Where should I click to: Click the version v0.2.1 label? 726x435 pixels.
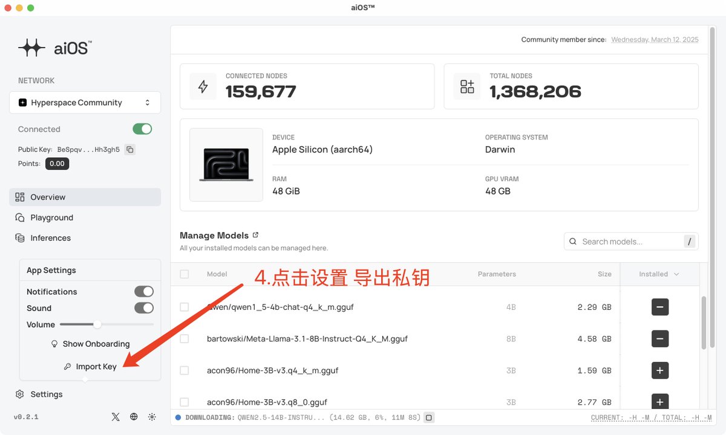pyautogui.click(x=26, y=417)
